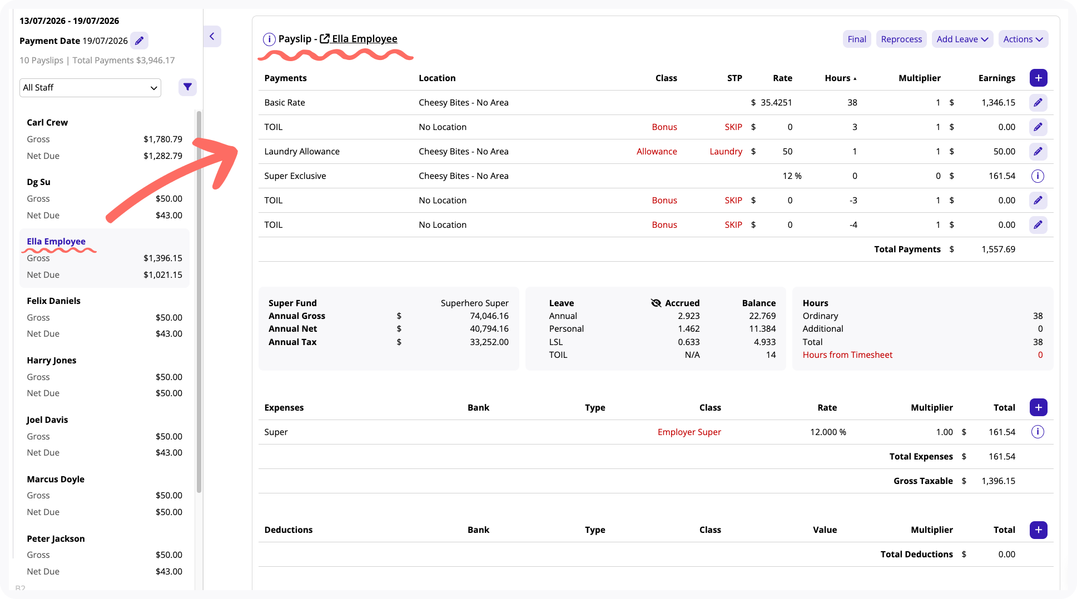This screenshot has width=1077, height=599.
Task: Click the Allowance class label
Action: pos(657,152)
